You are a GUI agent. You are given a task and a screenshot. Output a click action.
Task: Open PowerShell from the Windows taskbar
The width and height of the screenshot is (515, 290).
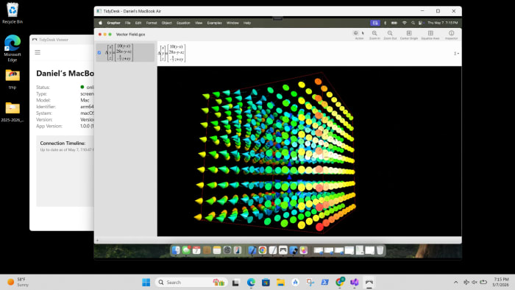tap(325, 282)
